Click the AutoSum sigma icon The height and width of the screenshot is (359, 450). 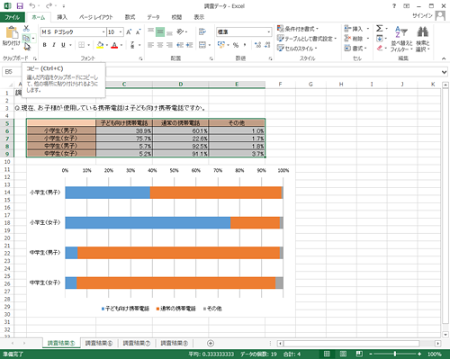point(380,29)
